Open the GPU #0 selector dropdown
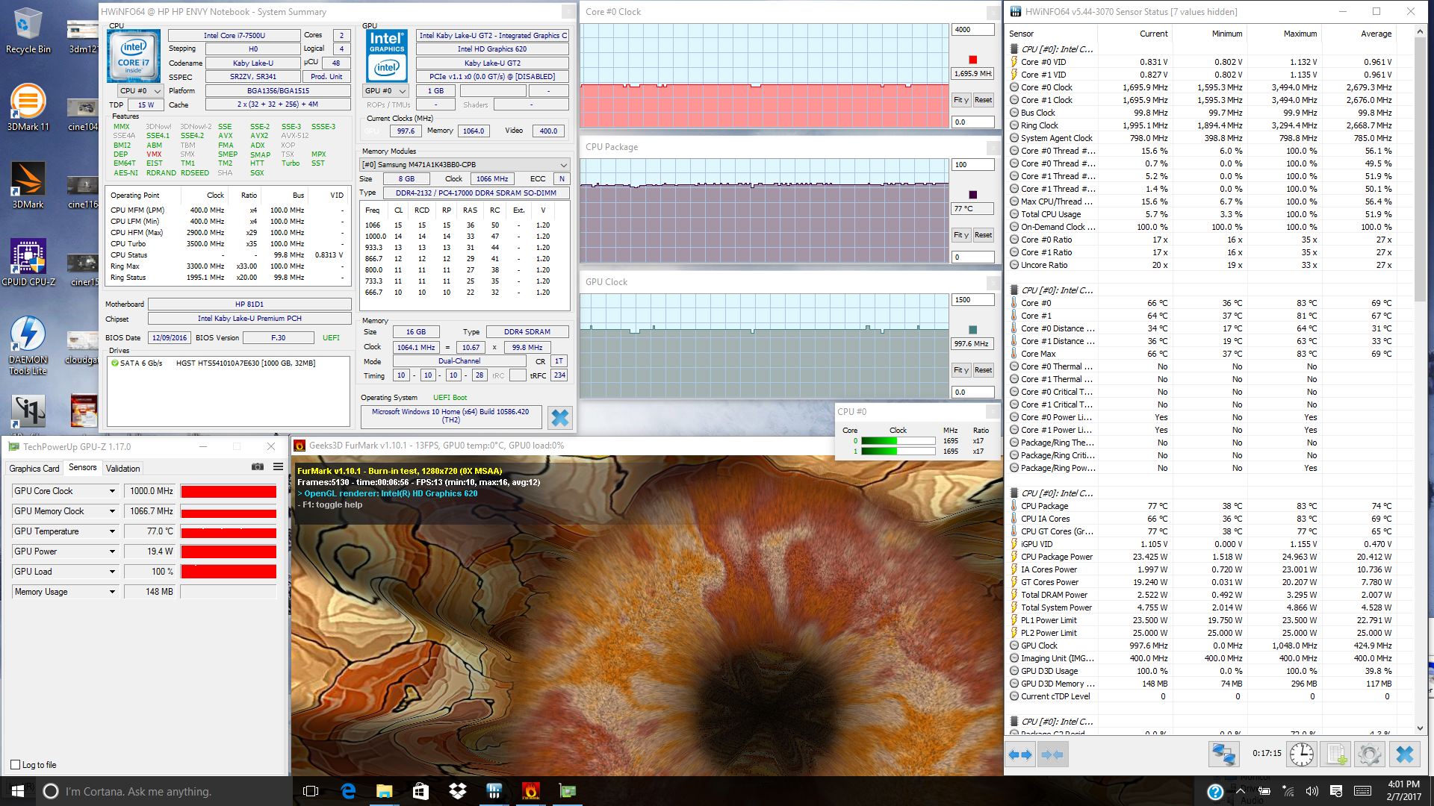 tap(385, 91)
